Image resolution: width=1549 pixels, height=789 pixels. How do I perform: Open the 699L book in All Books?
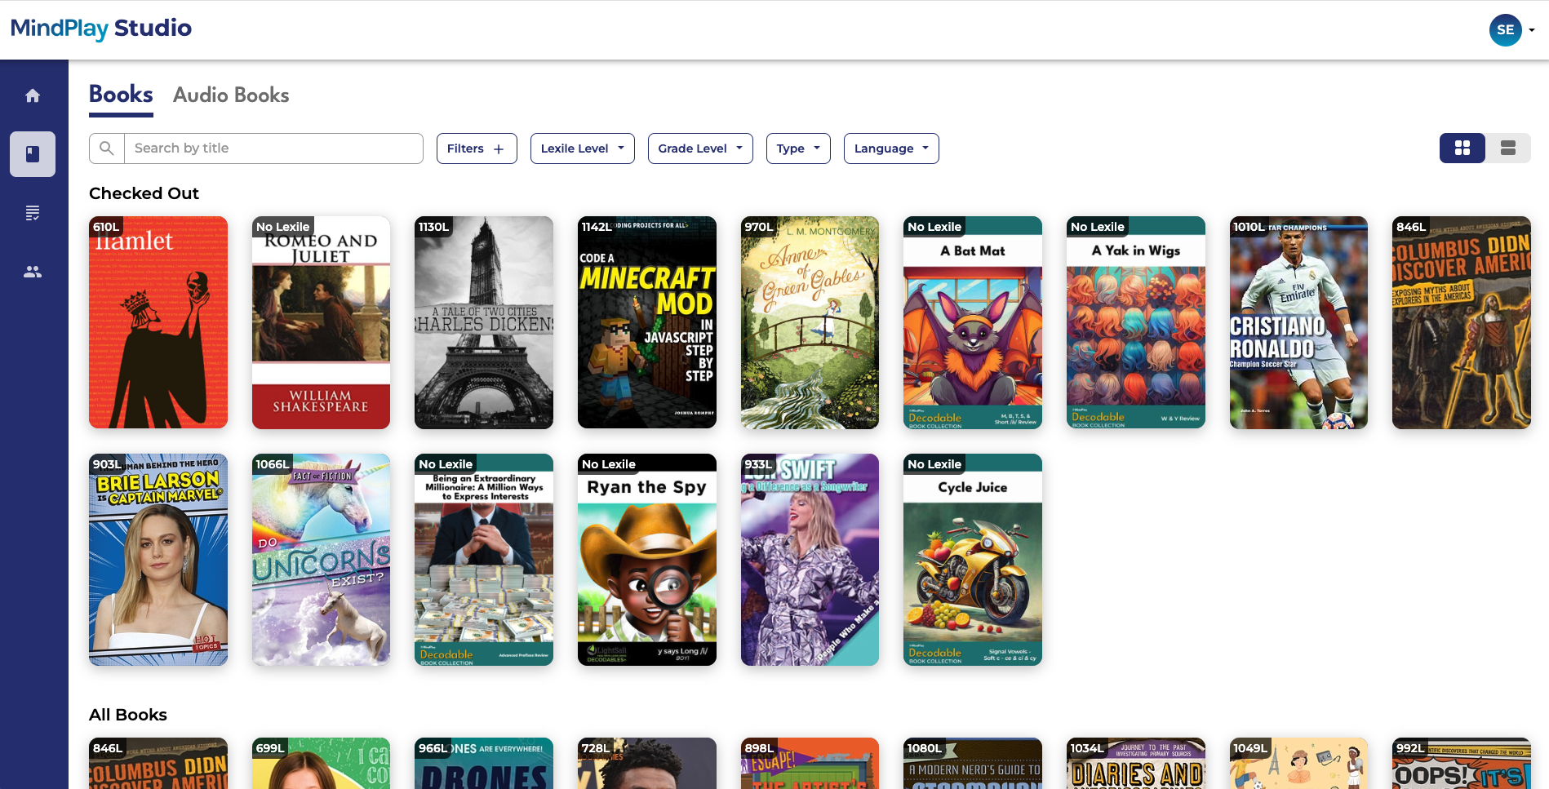coord(321,764)
